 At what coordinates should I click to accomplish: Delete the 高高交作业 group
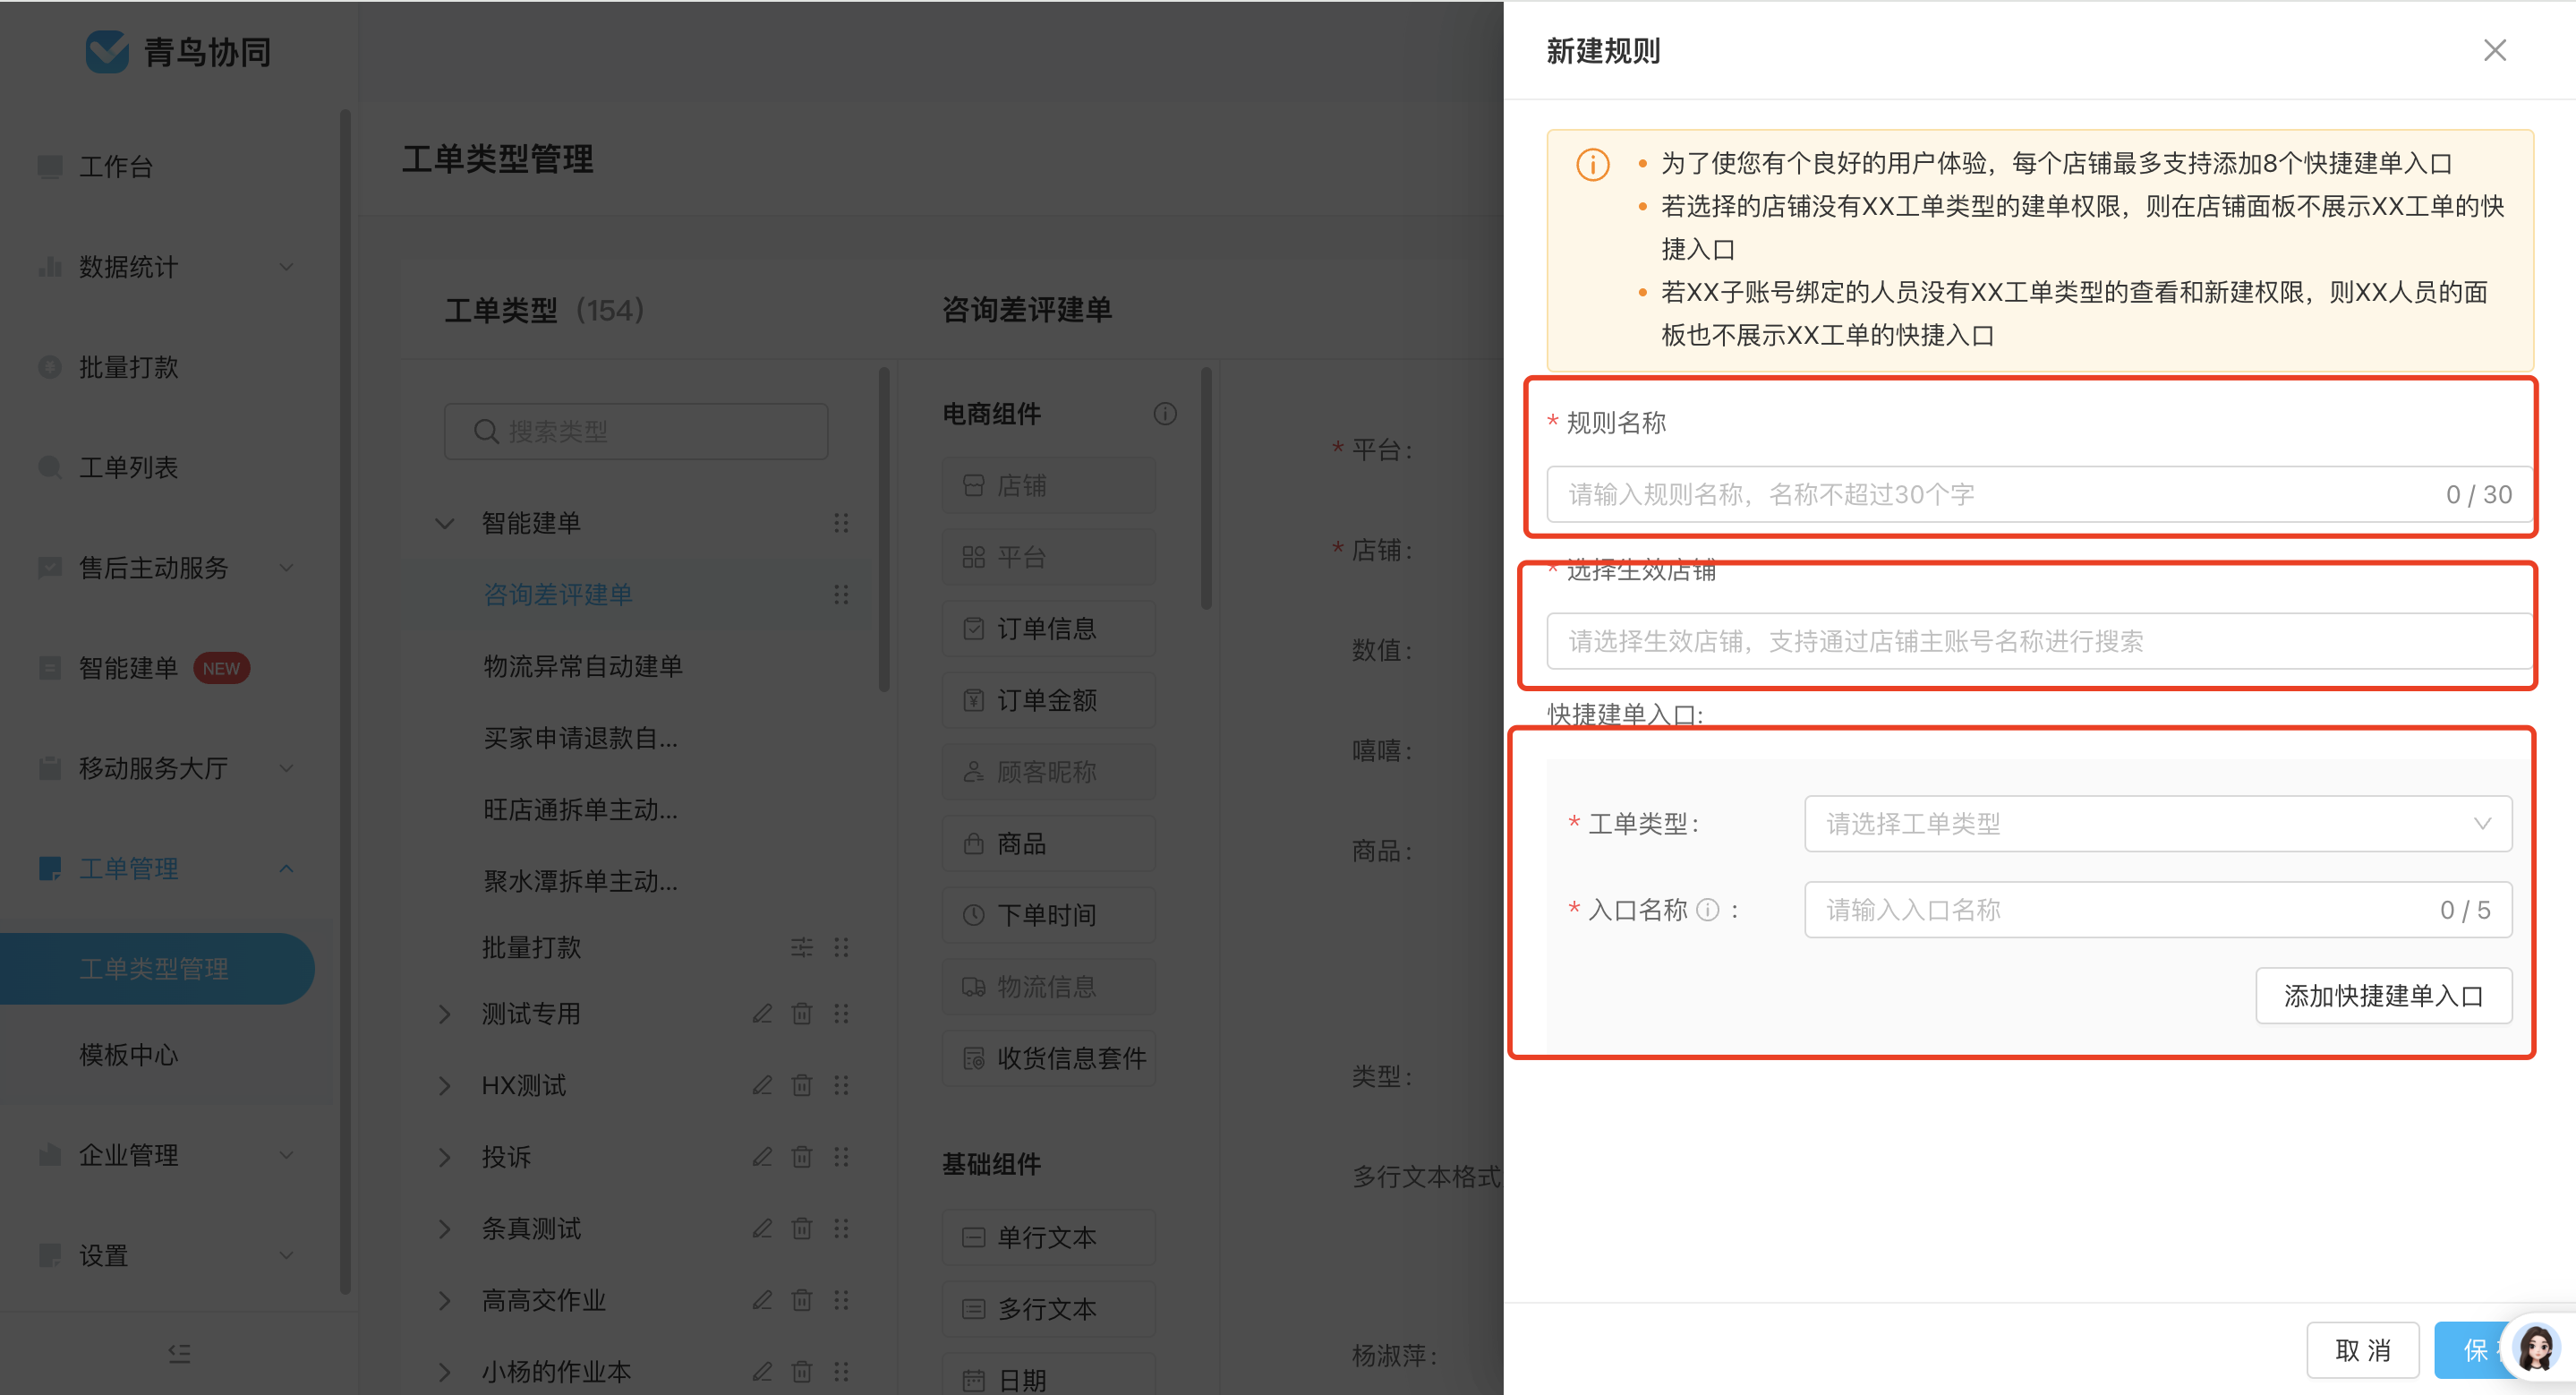801,1300
